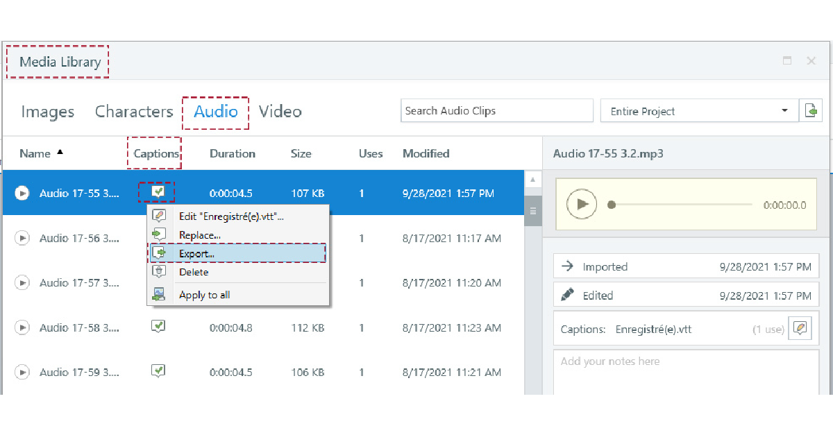Sort by the Duration column header

tap(233, 153)
